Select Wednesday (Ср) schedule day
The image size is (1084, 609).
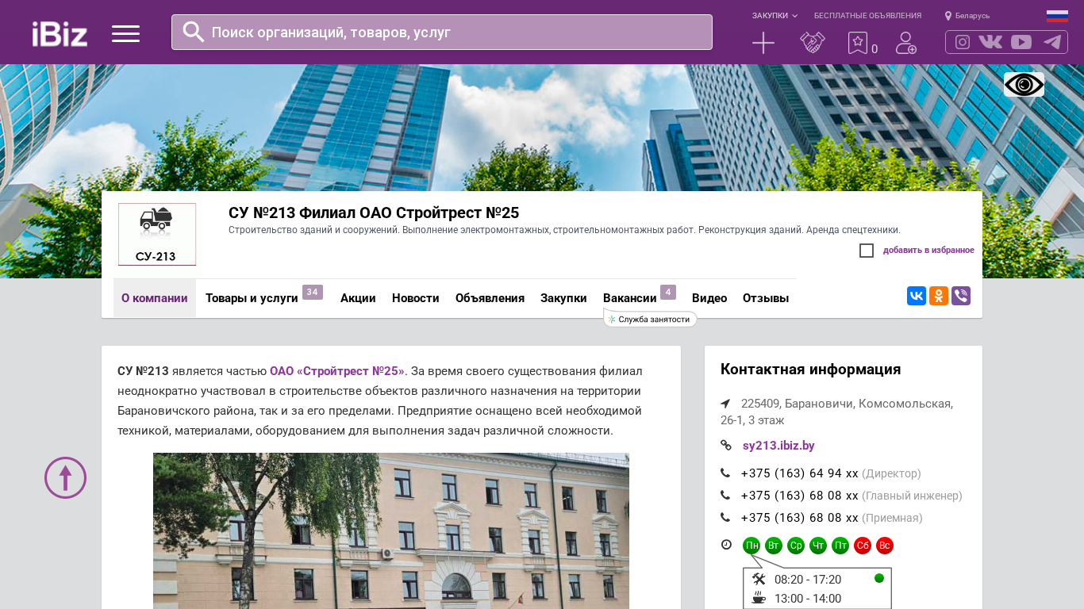click(x=796, y=546)
